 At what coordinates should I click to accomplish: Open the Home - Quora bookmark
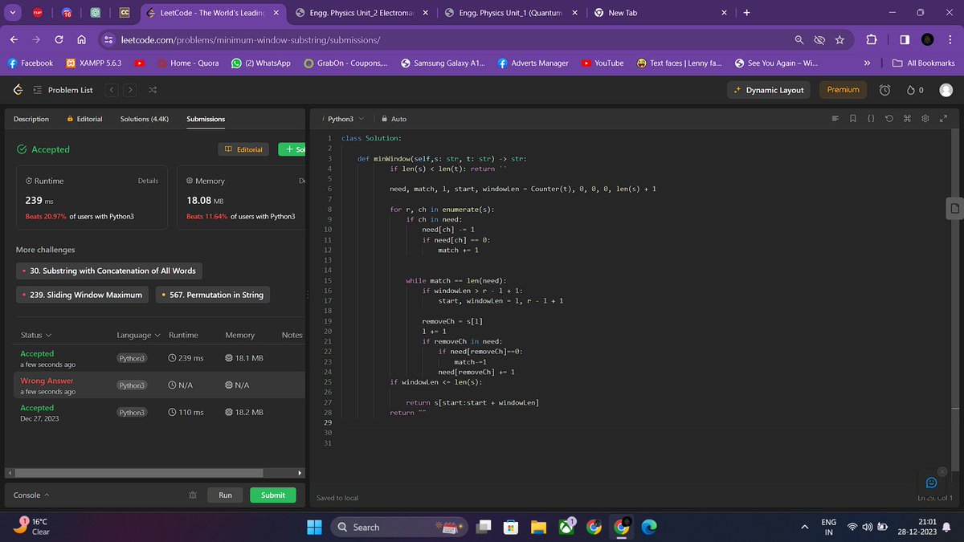pyautogui.click(x=187, y=63)
